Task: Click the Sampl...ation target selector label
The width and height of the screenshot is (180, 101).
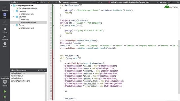Action: tap(5, 78)
